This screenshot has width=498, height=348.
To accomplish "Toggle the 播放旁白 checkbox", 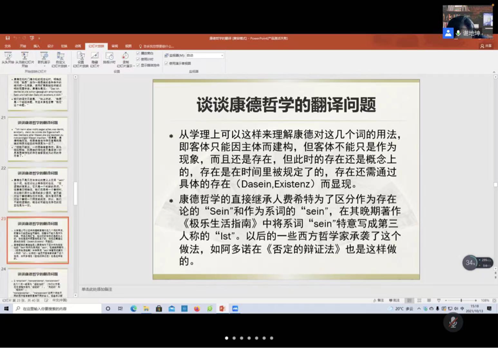I will [x=138, y=53].
